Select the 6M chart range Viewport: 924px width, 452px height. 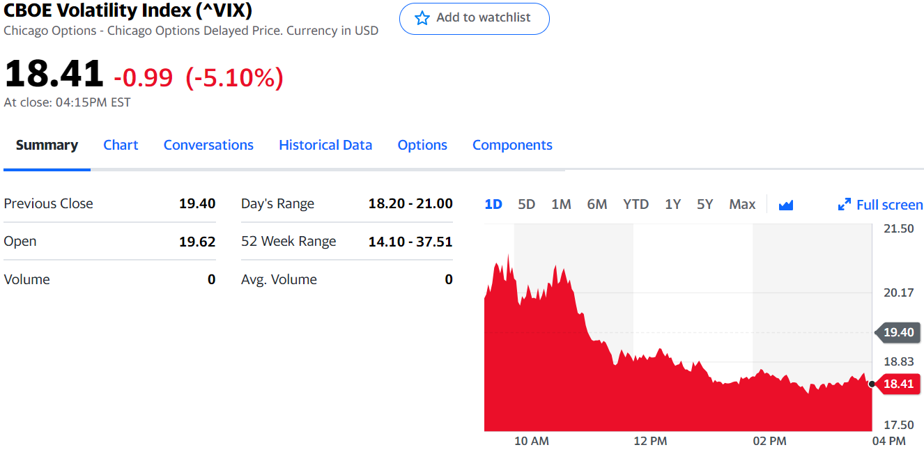pos(597,204)
